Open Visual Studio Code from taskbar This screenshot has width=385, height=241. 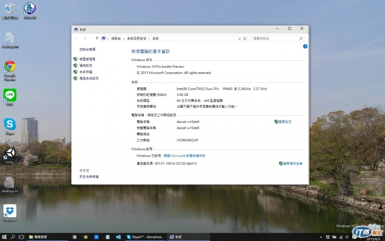click(118, 237)
